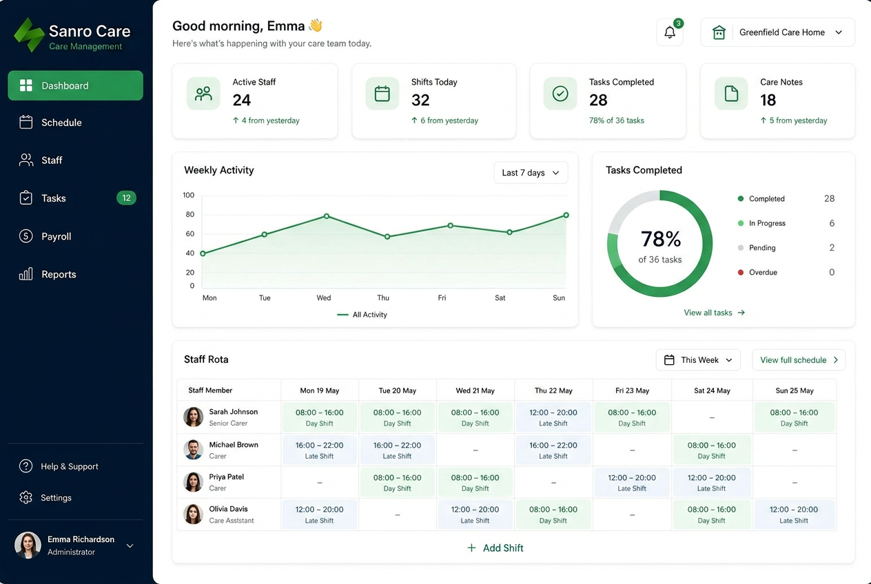Select Priya Patel's Tue 20 May day shift
This screenshot has height=584, width=871.
pos(398,482)
